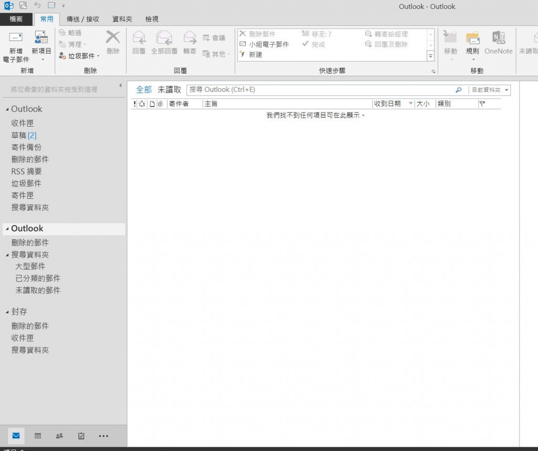Viewport: 538px width, 451px height.
Task: Open the 目前資料夾 search scope dropdown
Action: pos(490,90)
